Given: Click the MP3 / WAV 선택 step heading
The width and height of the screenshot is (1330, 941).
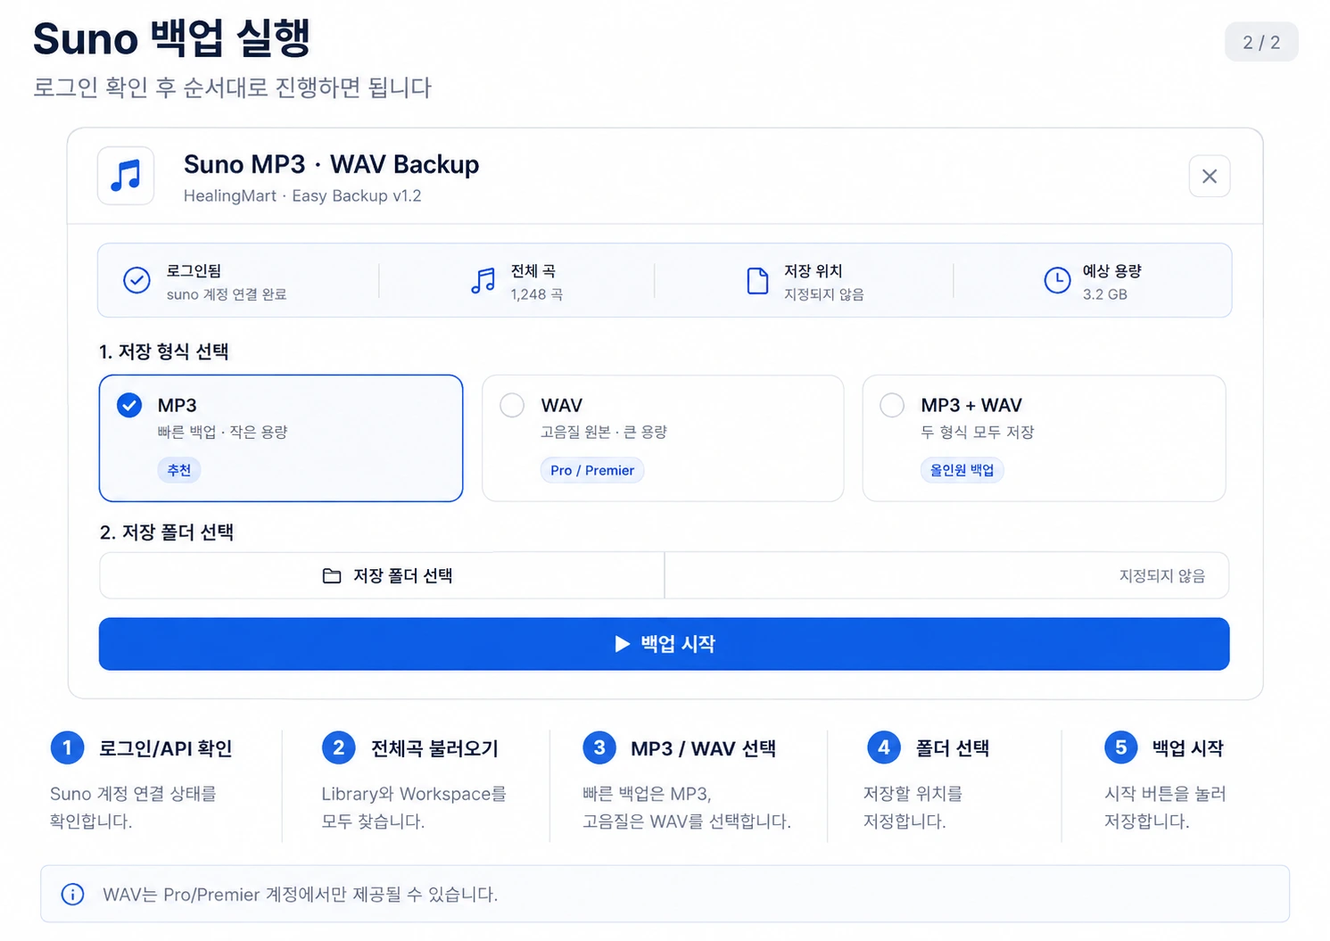Looking at the screenshot, I should click(x=704, y=748).
